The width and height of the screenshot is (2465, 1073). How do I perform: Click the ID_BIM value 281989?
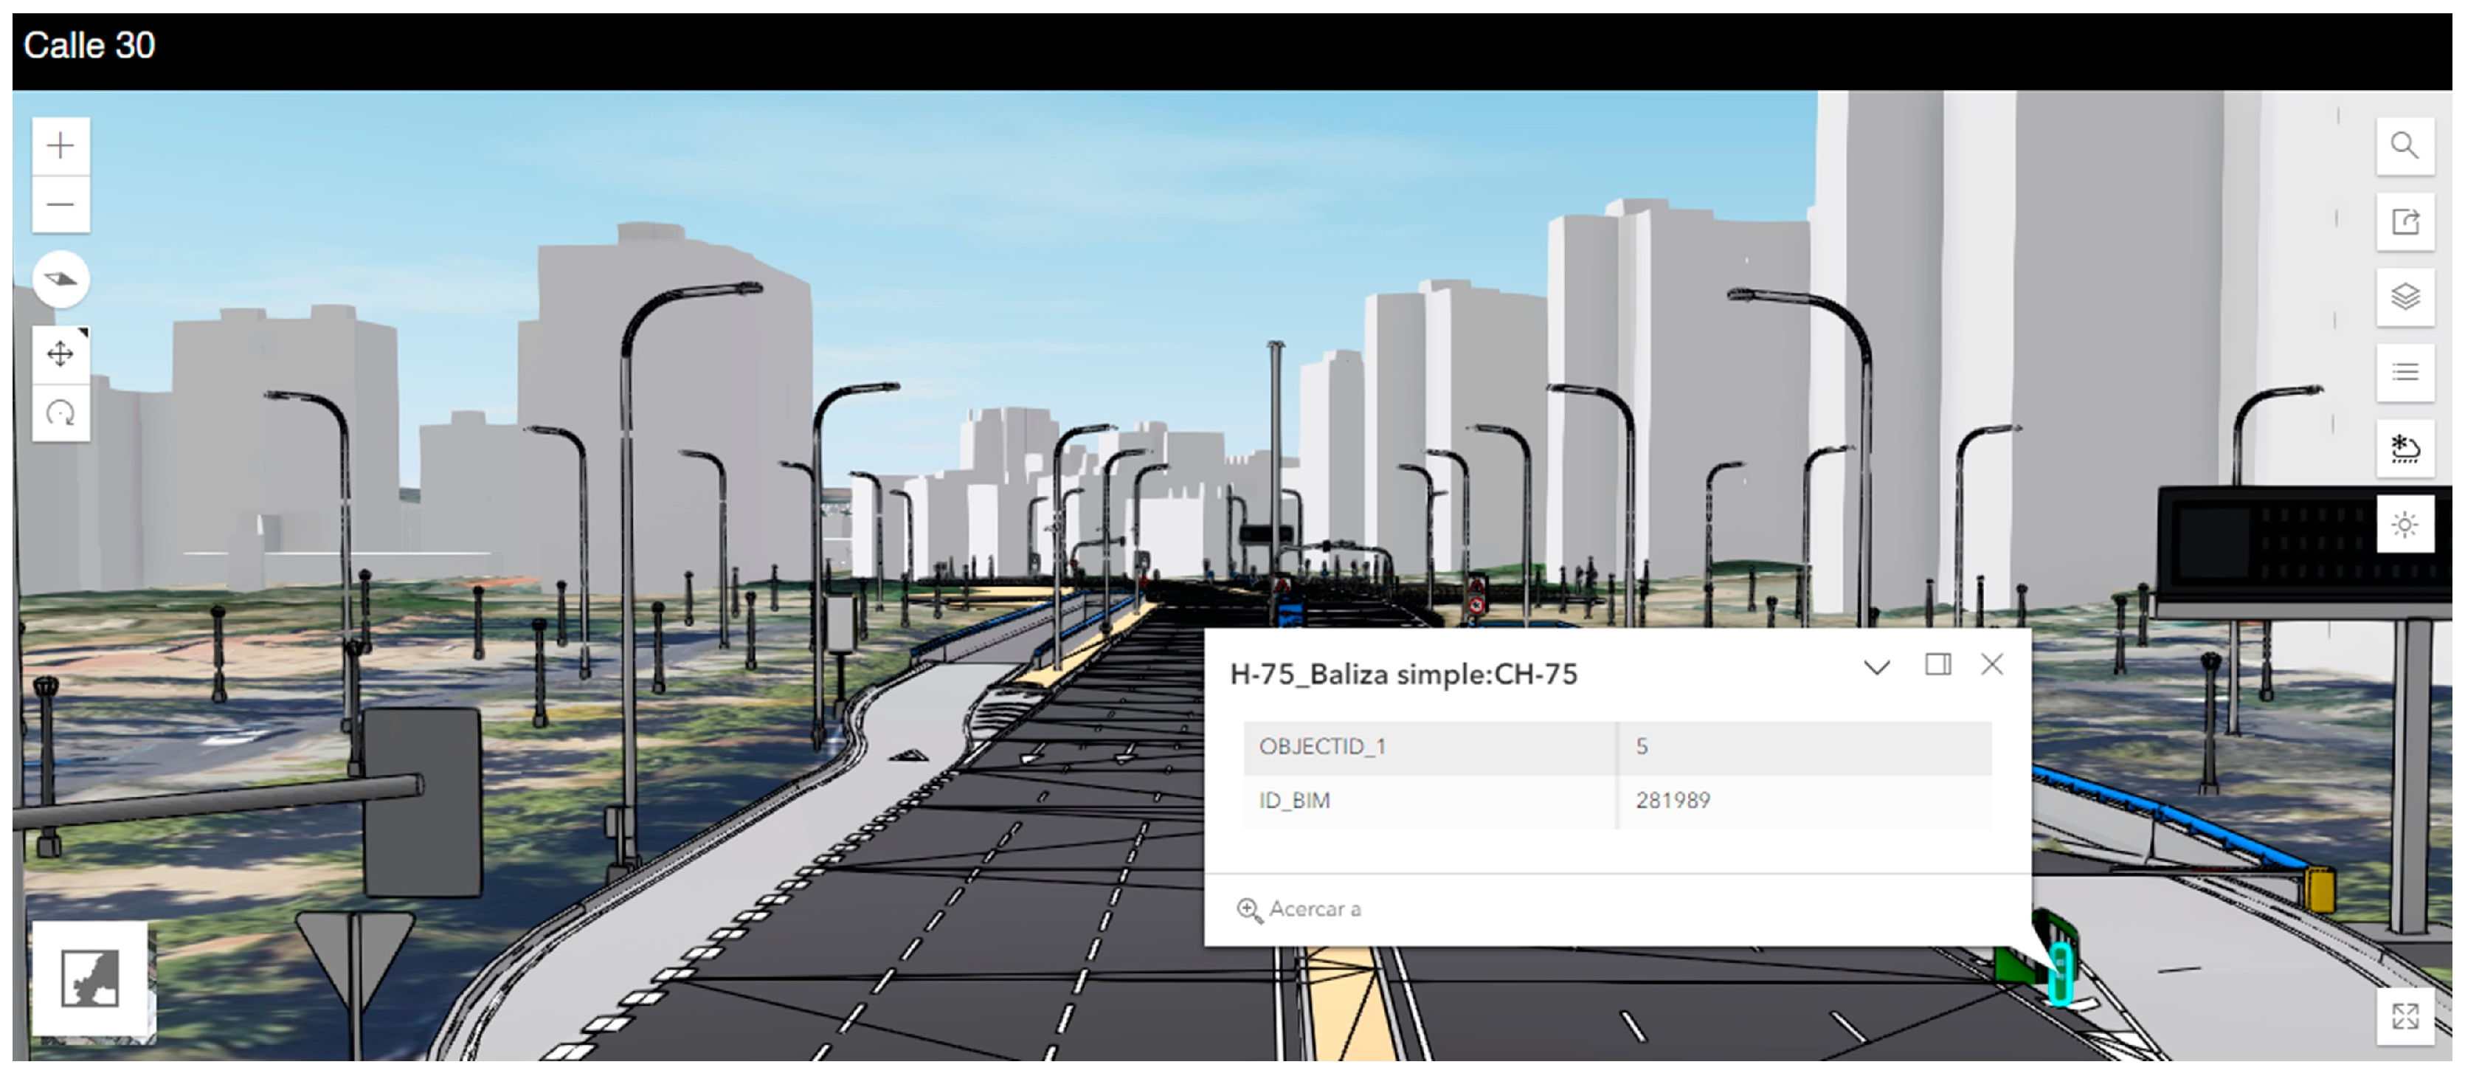[1673, 800]
